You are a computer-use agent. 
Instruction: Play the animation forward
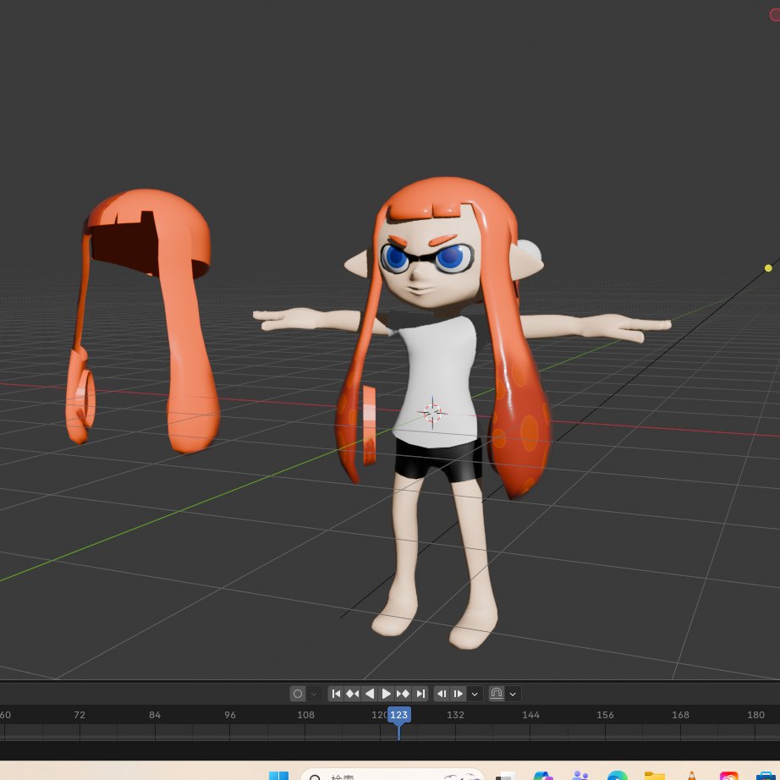[387, 694]
